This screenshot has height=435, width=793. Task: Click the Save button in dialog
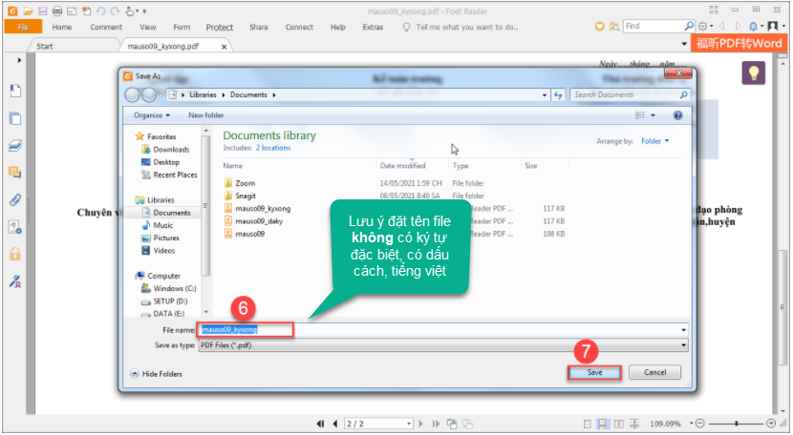point(594,372)
